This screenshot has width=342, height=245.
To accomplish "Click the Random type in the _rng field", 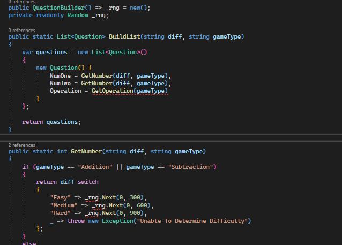I will (x=78, y=15).
